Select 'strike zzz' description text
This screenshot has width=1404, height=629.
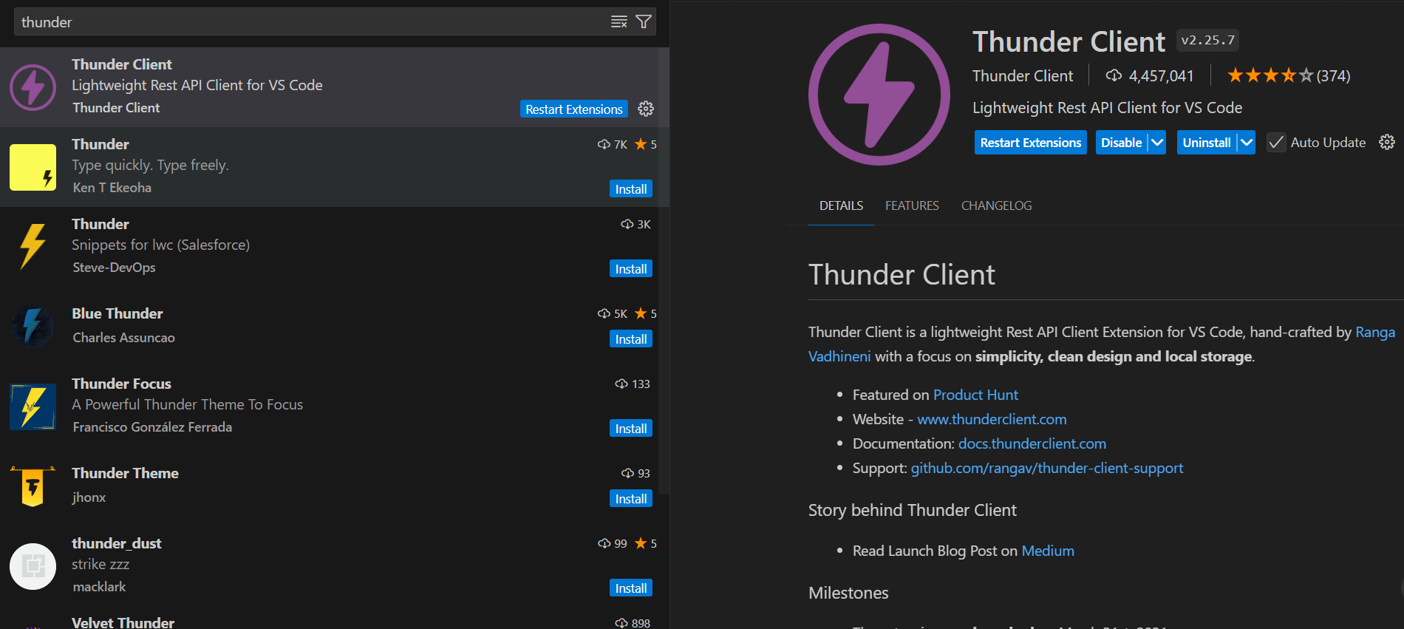(100, 564)
